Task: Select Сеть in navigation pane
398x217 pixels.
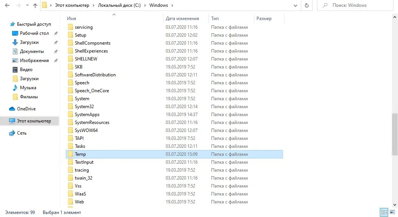Action: click(x=17, y=133)
